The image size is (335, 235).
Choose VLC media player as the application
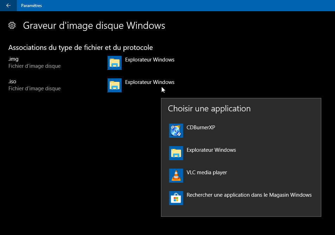click(x=207, y=172)
